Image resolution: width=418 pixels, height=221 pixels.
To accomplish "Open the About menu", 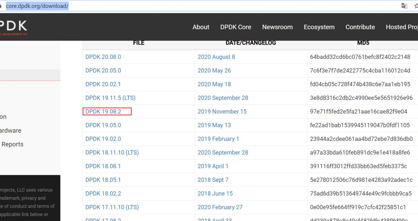I will pos(201,27).
